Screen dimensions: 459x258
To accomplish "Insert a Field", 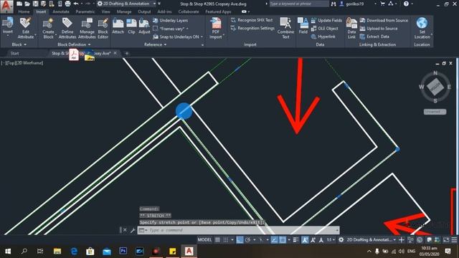I will click(x=303, y=26).
